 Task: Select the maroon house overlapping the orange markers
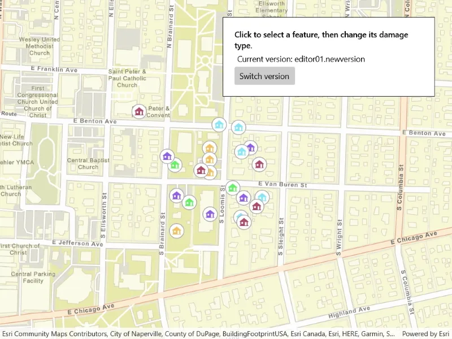coord(201,171)
